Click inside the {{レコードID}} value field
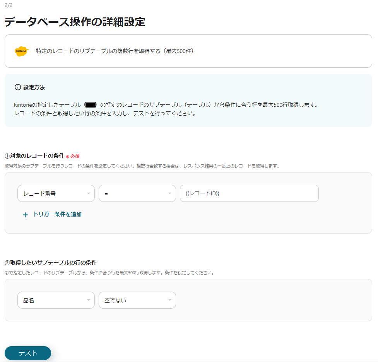The image size is (378, 362). click(x=249, y=193)
